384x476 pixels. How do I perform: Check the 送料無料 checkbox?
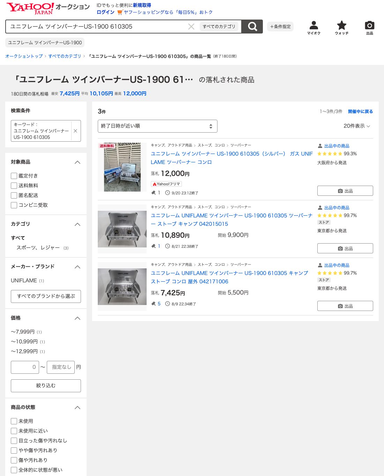14,186
